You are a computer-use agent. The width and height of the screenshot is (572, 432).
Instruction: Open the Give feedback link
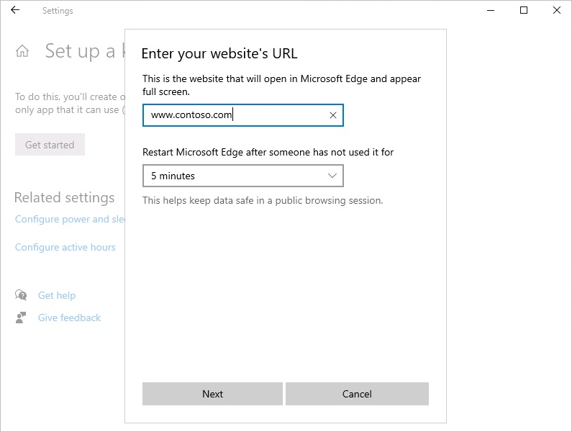coord(70,318)
